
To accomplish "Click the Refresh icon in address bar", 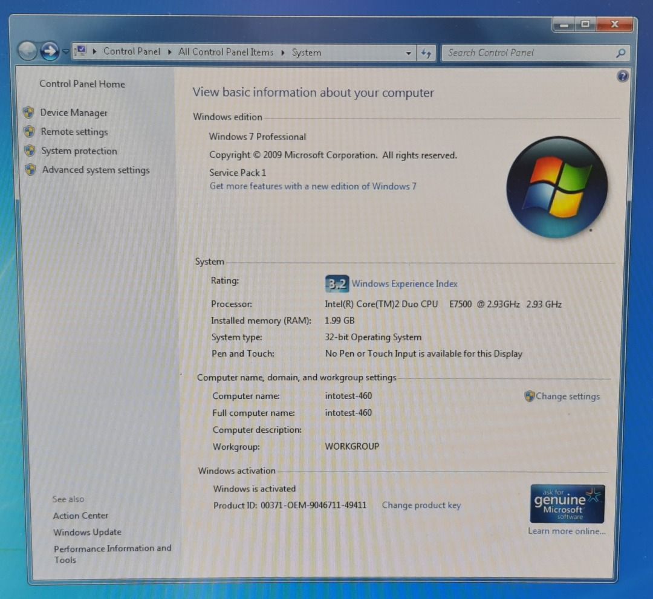I will click(x=427, y=53).
